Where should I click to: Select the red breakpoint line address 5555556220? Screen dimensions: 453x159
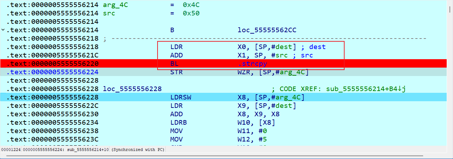(x=53, y=64)
